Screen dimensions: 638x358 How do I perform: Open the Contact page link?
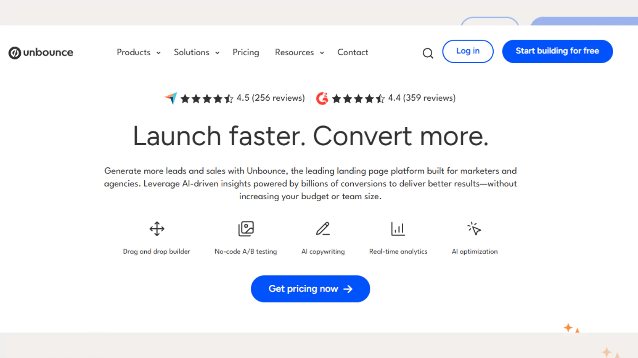(x=352, y=52)
